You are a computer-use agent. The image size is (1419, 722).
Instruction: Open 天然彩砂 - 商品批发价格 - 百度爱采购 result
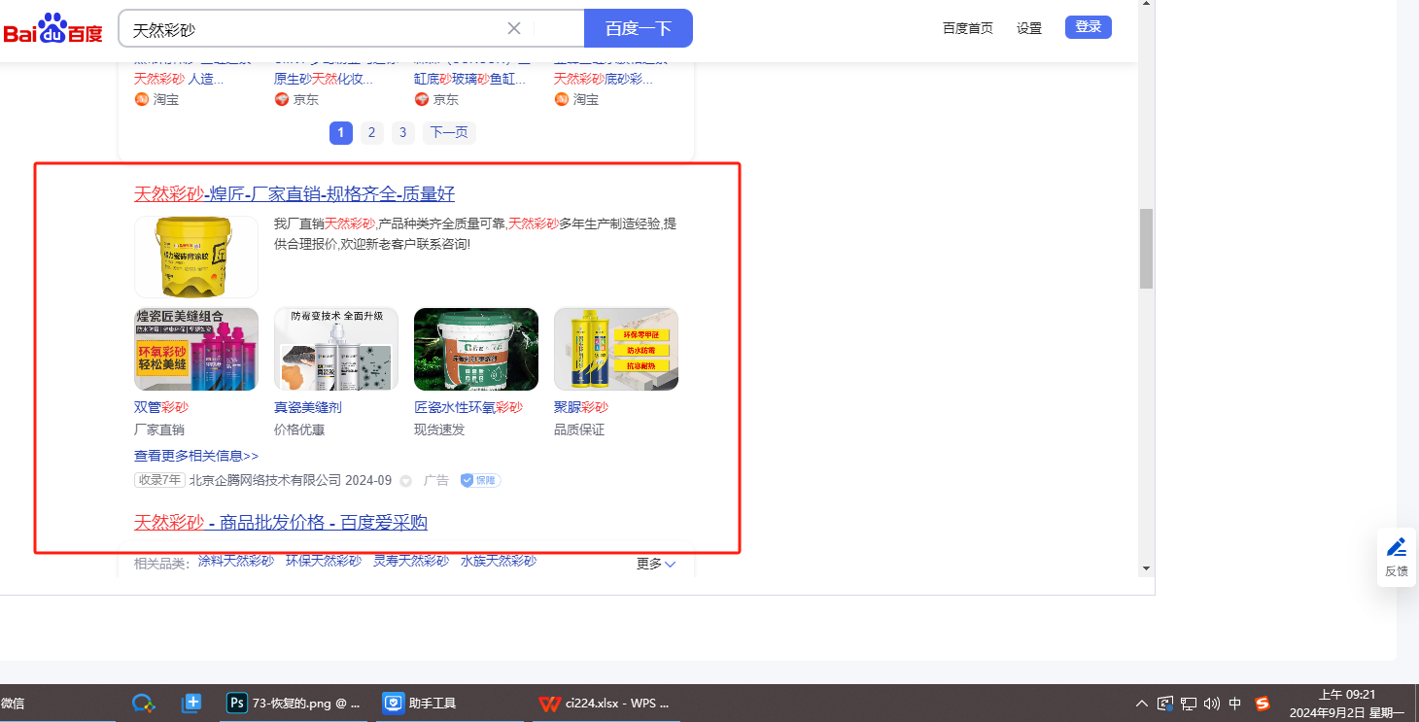pos(281,523)
